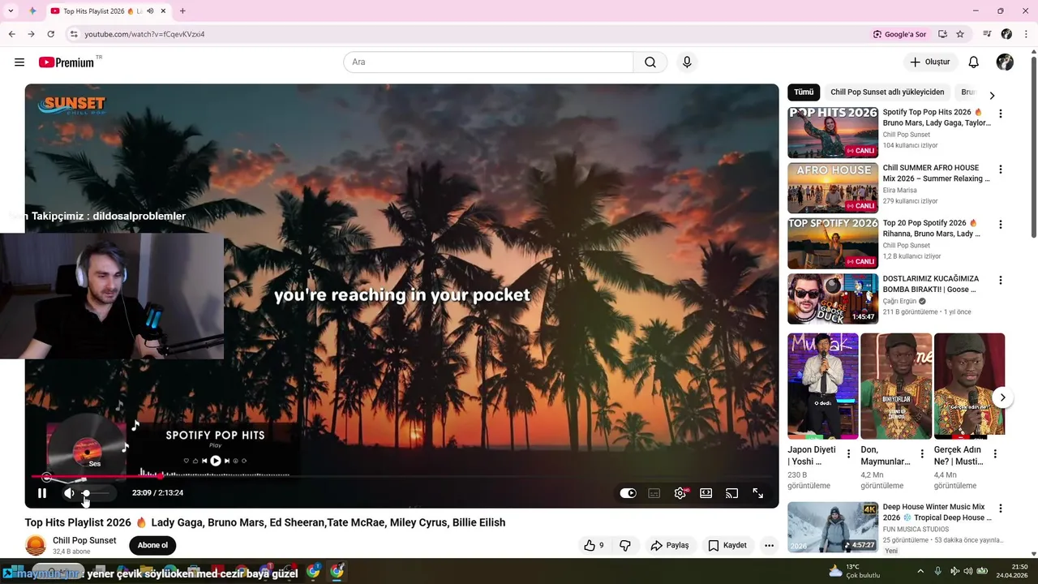Toggle the autoplay switch in player

[628, 493]
